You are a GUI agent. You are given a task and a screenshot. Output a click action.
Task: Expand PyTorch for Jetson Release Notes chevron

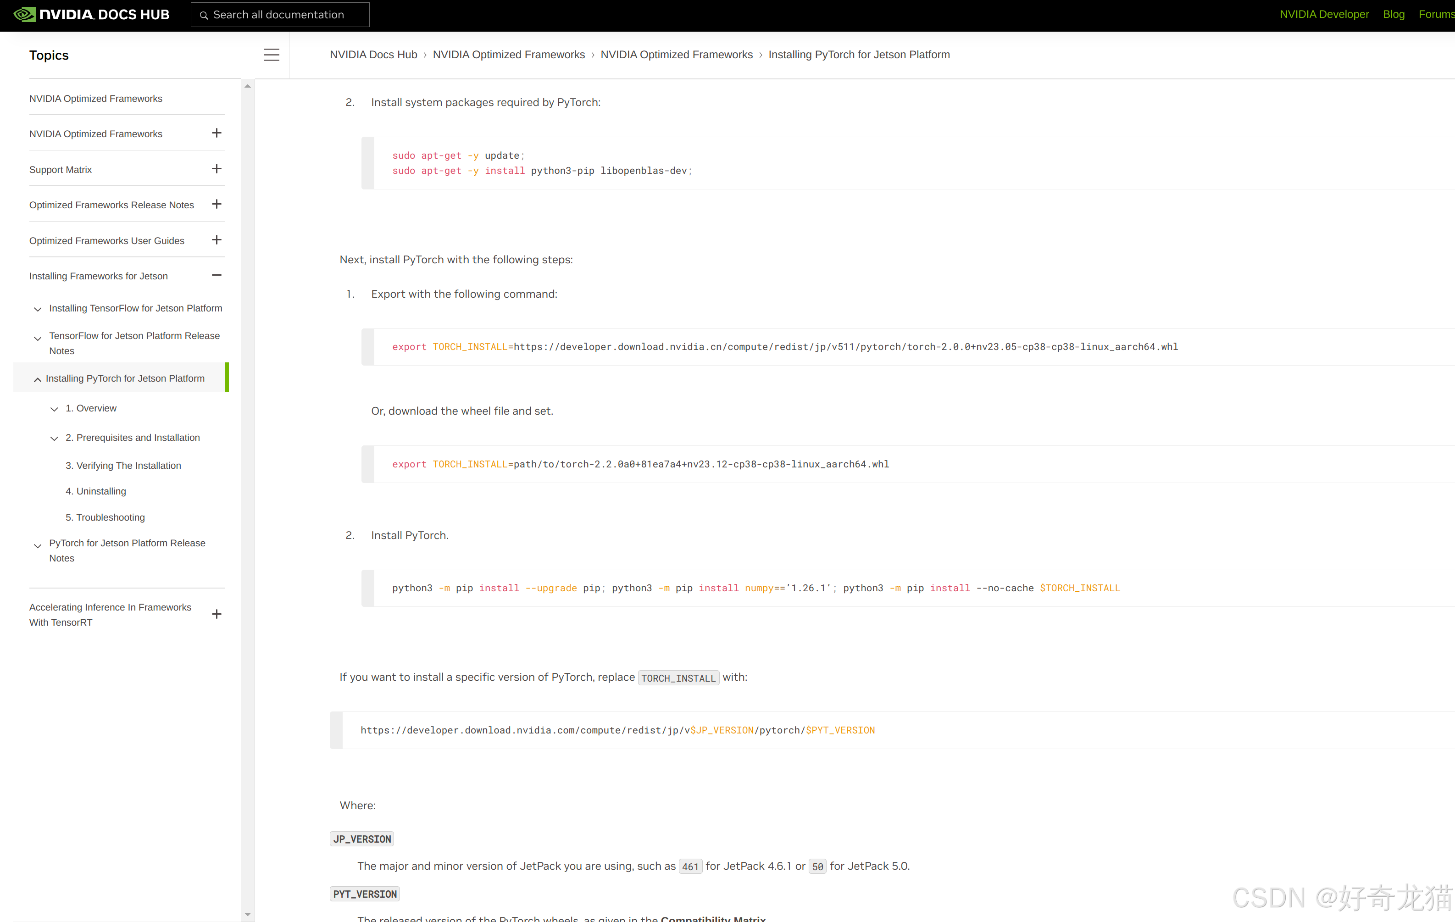coord(38,546)
